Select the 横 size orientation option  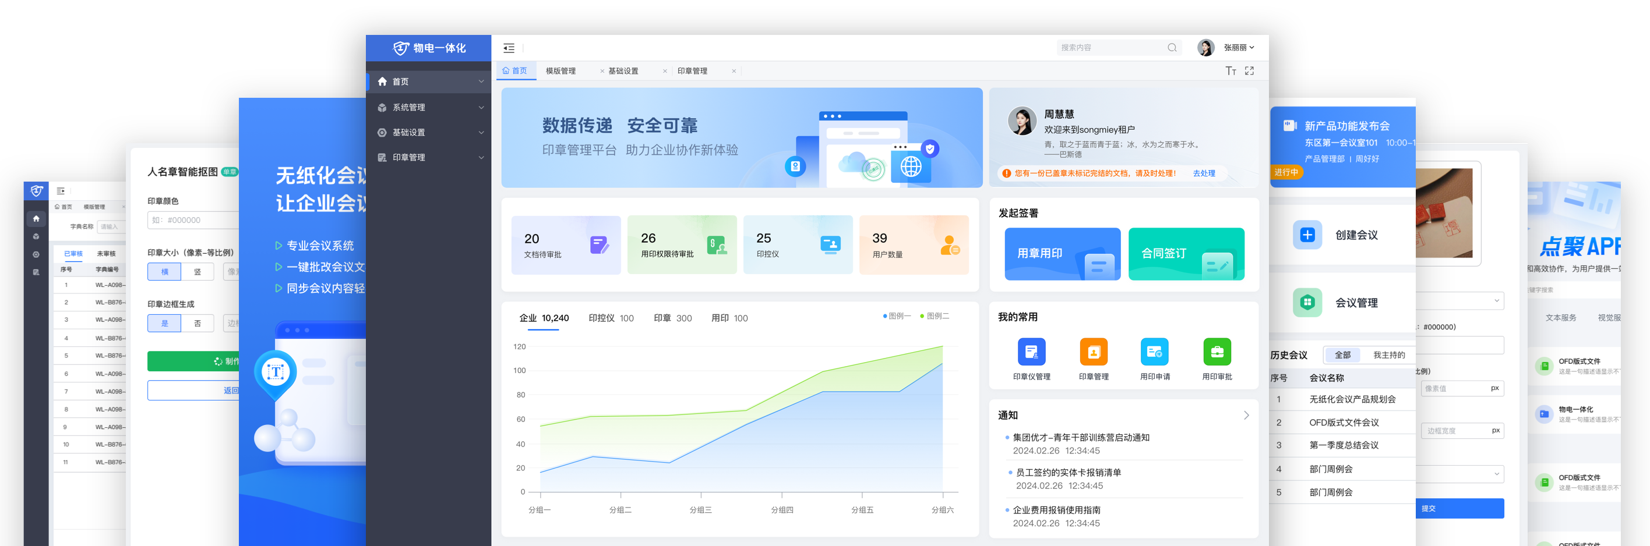click(165, 271)
